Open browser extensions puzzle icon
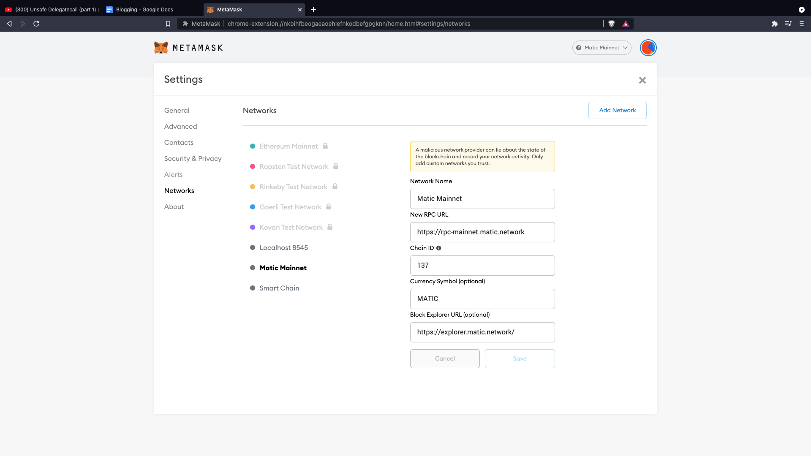This screenshot has width=811, height=456. 775,24
